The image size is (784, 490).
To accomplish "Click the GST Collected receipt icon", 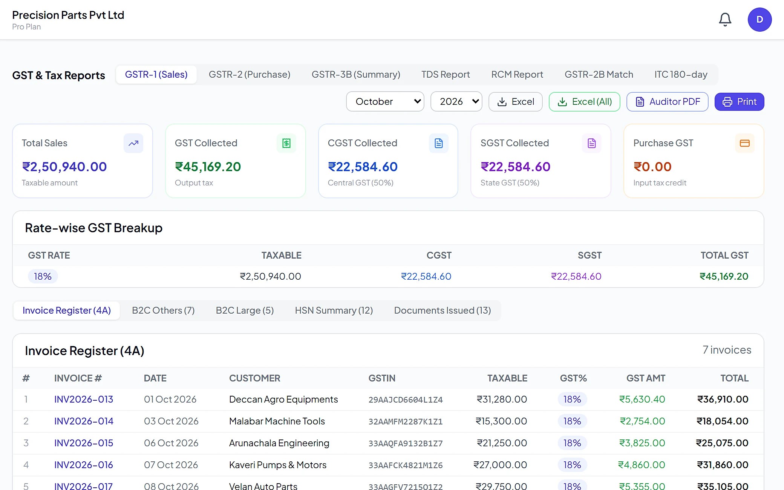I will (x=286, y=143).
